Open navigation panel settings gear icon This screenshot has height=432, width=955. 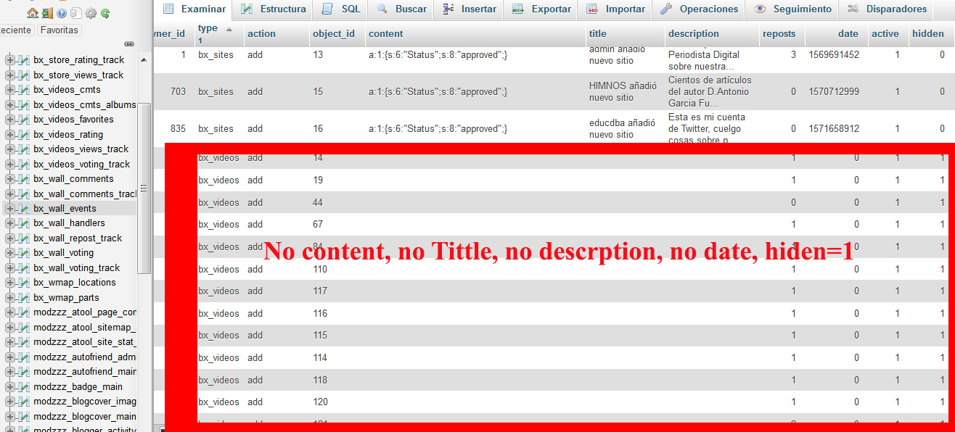91,13
